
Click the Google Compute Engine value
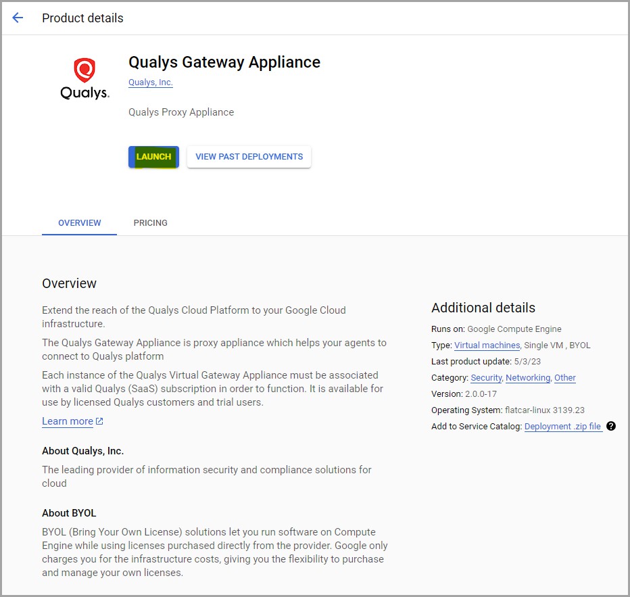[514, 329]
